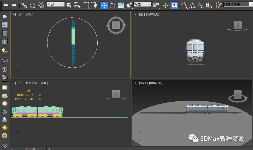Image resolution: width=253 pixels, height=150 pixels.
Task: Click the Redo arrow icon
Action: coord(14,5)
